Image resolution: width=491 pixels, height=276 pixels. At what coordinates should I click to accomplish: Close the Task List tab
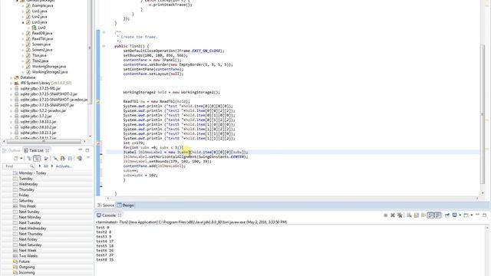pyautogui.click(x=48, y=150)
